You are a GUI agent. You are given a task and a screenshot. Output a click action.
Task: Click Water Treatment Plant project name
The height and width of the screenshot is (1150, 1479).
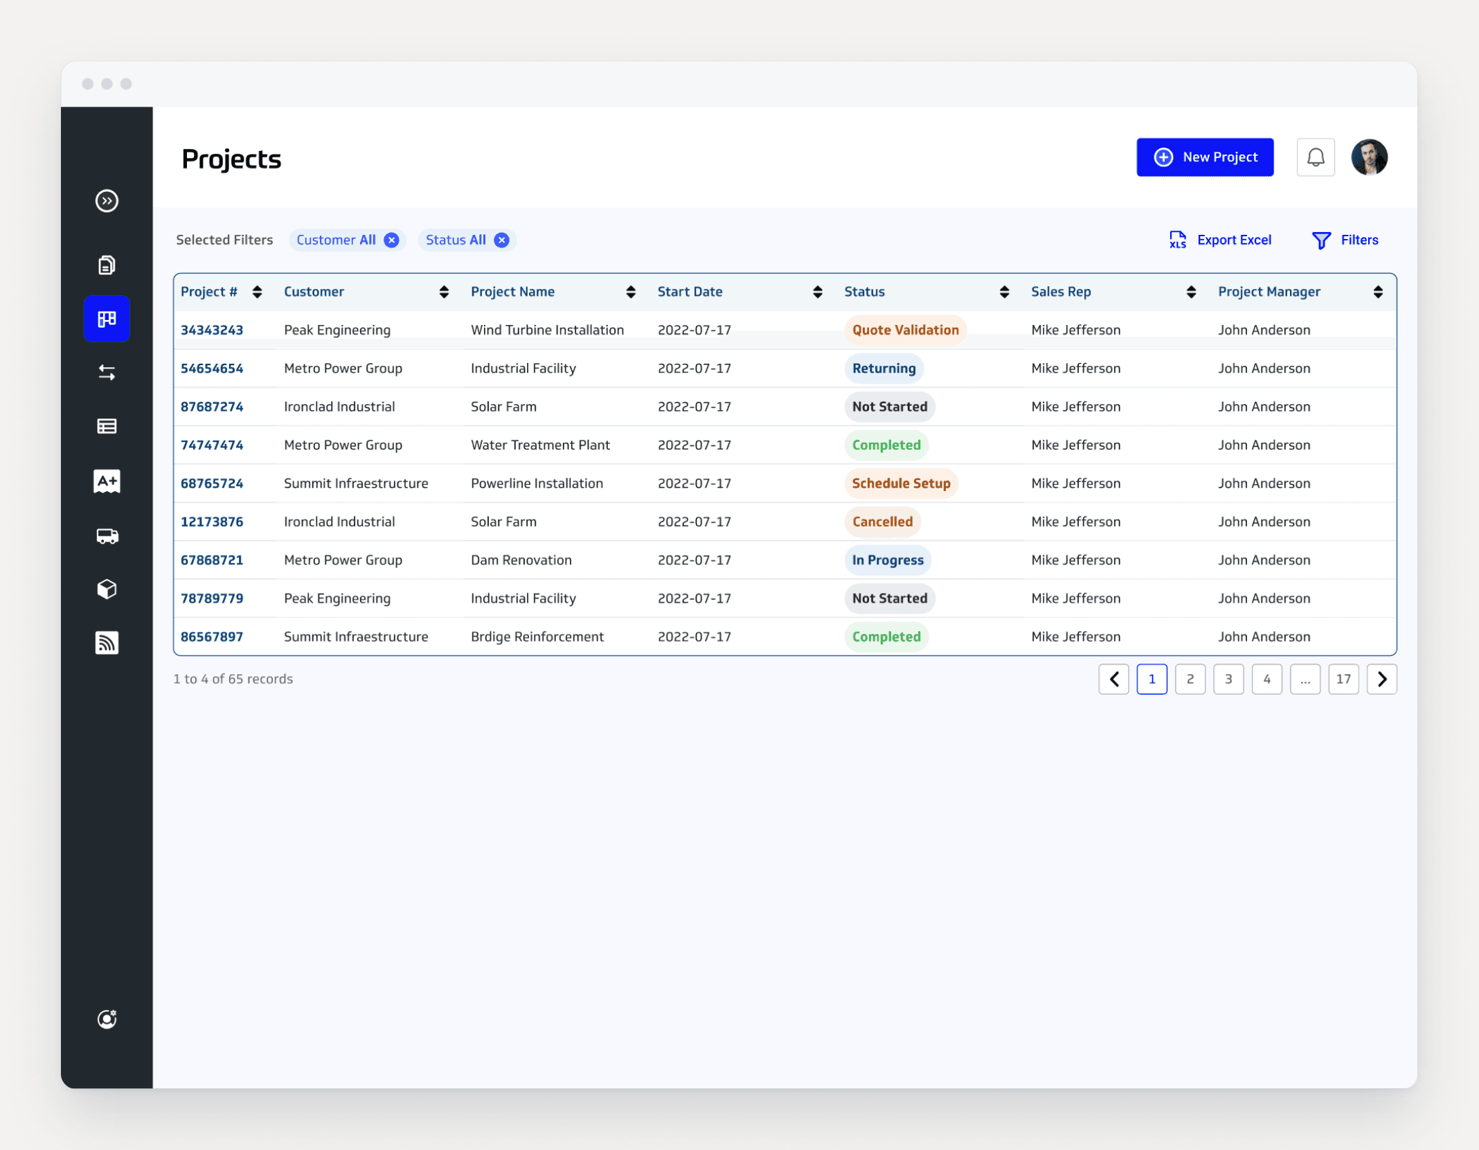click(x=540, y=445)
